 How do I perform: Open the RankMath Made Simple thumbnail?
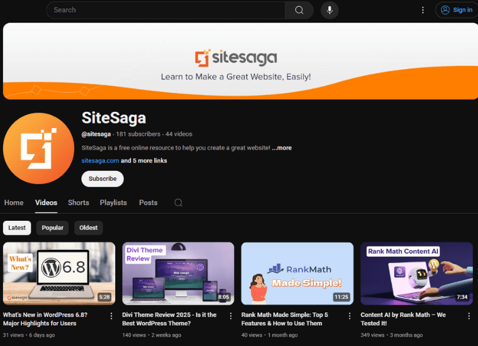tap(297, 274)
